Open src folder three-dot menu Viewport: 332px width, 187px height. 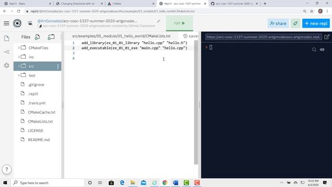tap(58, 66)
